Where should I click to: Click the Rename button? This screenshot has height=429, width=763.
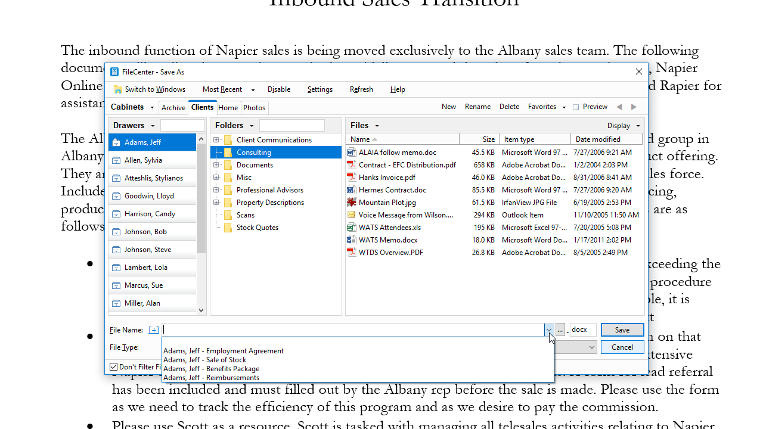(x=477, y=107)
